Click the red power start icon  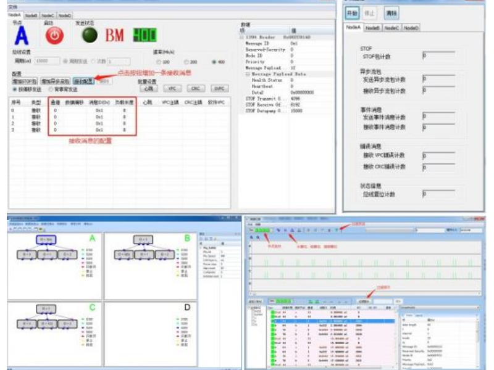click(55, 36)
